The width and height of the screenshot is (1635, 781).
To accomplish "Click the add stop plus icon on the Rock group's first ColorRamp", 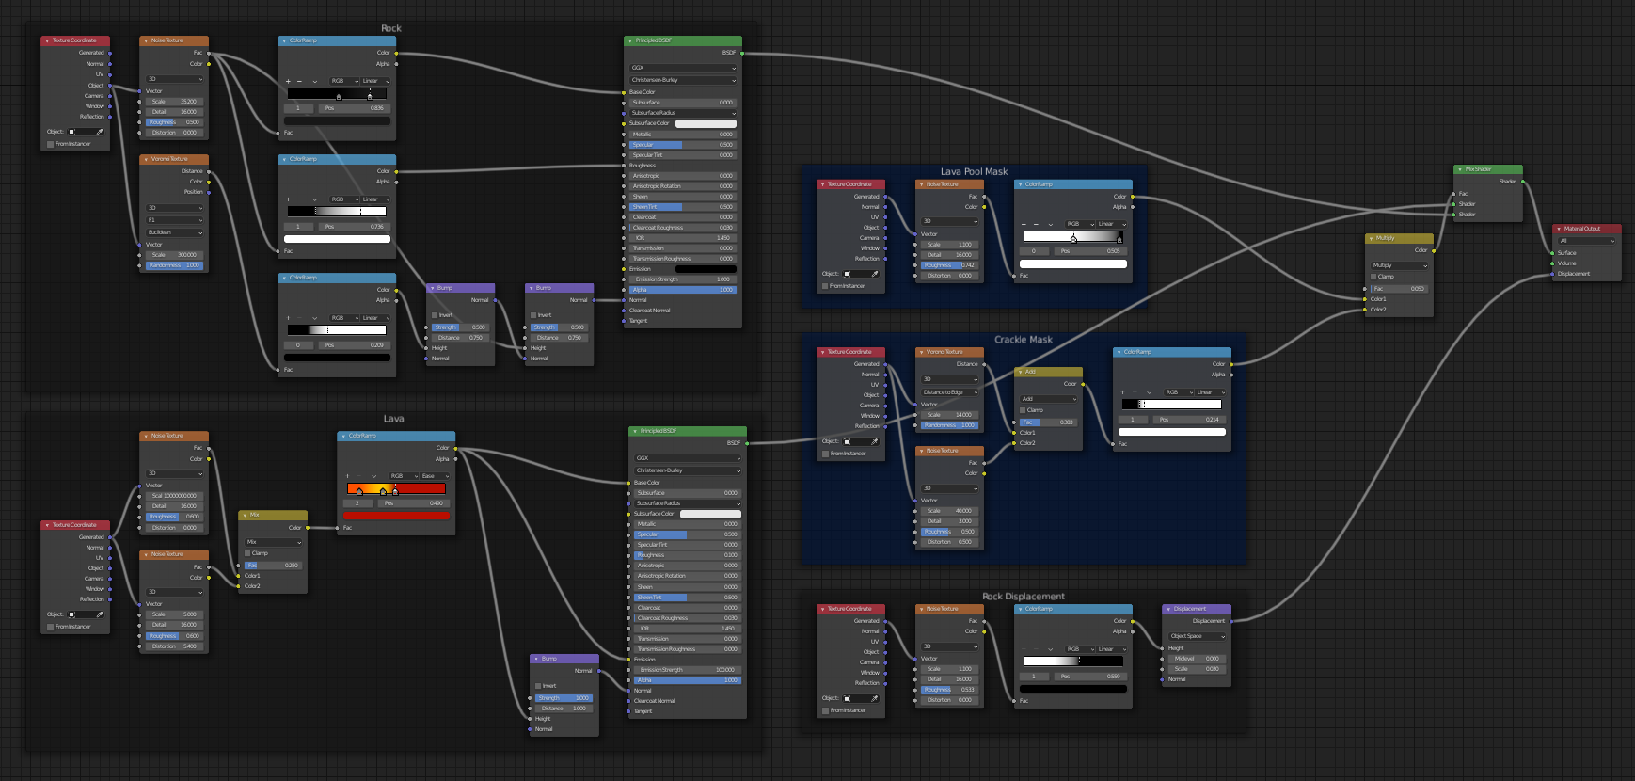I will point(288,81).
